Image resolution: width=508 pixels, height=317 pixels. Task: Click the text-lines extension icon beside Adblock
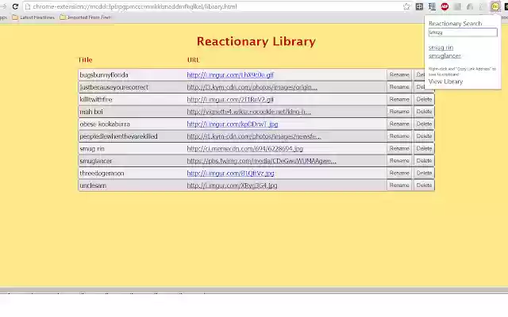coord(432,6)
